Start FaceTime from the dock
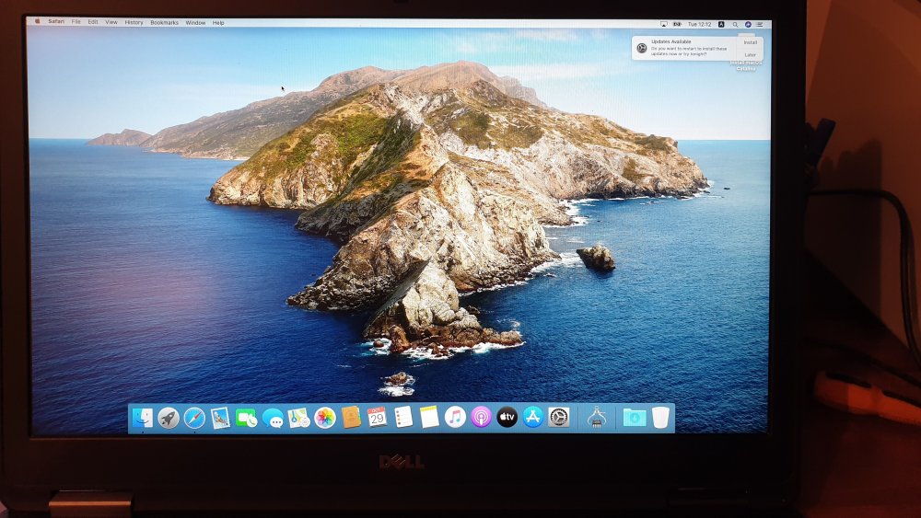The height and width of the screenshot is (518, 921). 246,418
